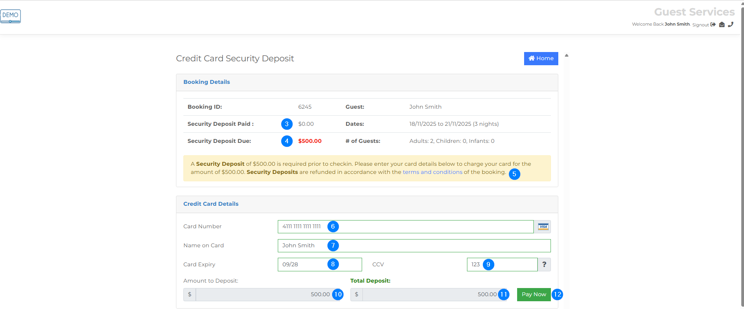Click the Visa card type icon
This screenshot has height=309, width=744.
point(543,227)
